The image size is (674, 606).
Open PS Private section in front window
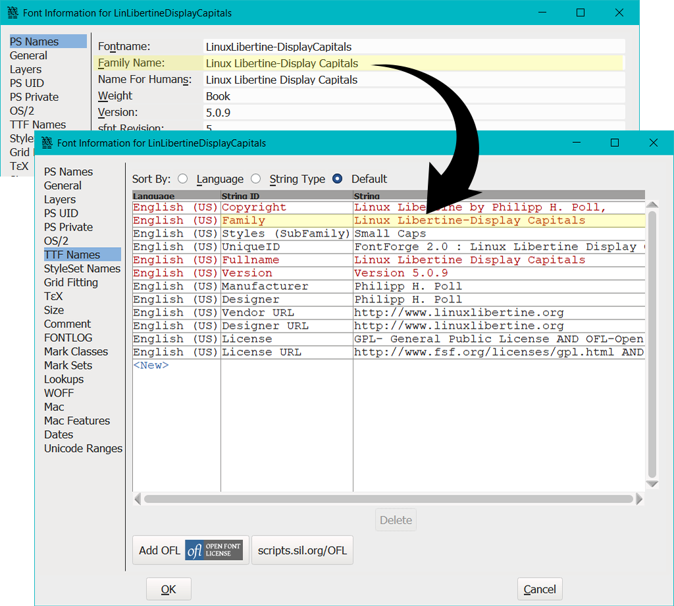point(68,227)
